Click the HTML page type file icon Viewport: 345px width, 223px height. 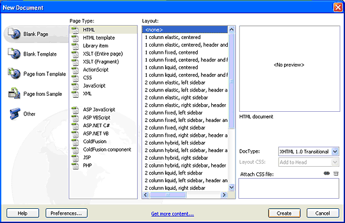click(x=75, y=30)
